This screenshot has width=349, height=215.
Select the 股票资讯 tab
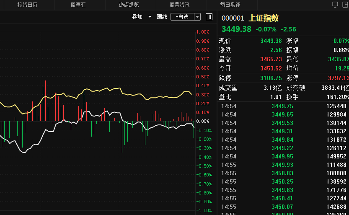click(179, 5)
